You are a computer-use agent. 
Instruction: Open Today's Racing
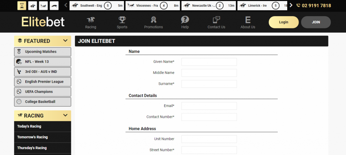[43, 127]
